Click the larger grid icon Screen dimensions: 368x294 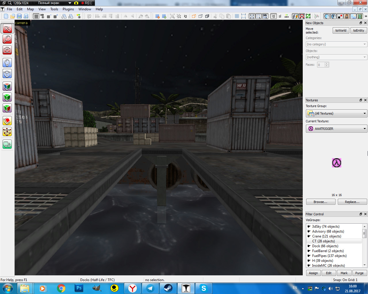click(x=55, y=16)
